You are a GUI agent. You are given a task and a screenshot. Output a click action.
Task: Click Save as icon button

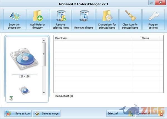18,113
